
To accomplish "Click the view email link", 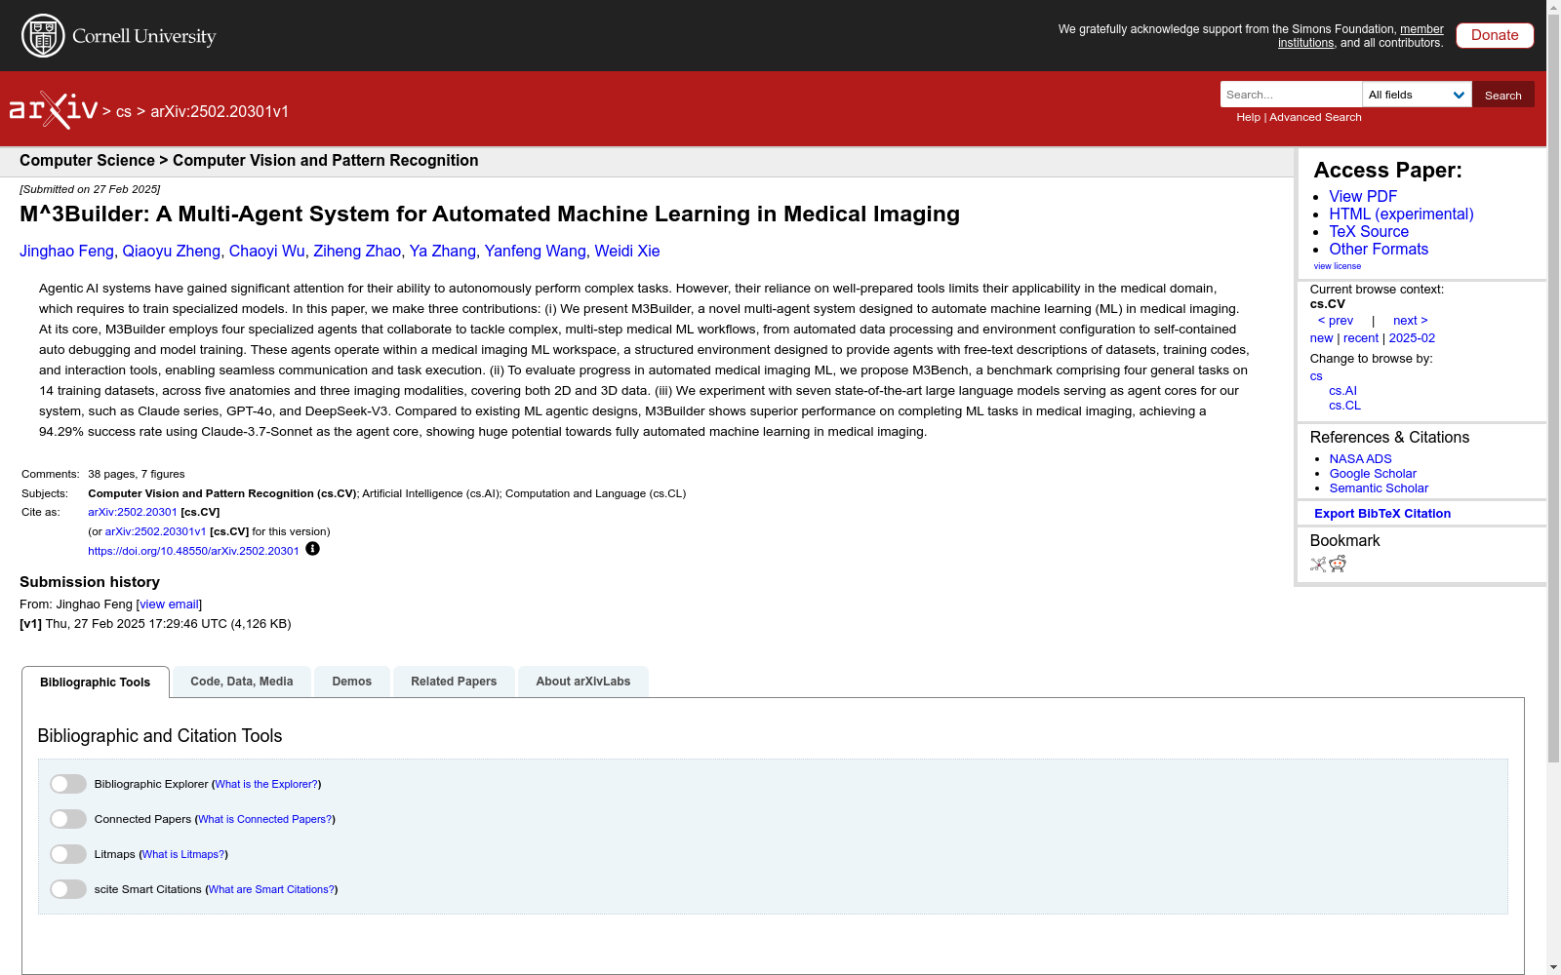I will click(169, 604).
